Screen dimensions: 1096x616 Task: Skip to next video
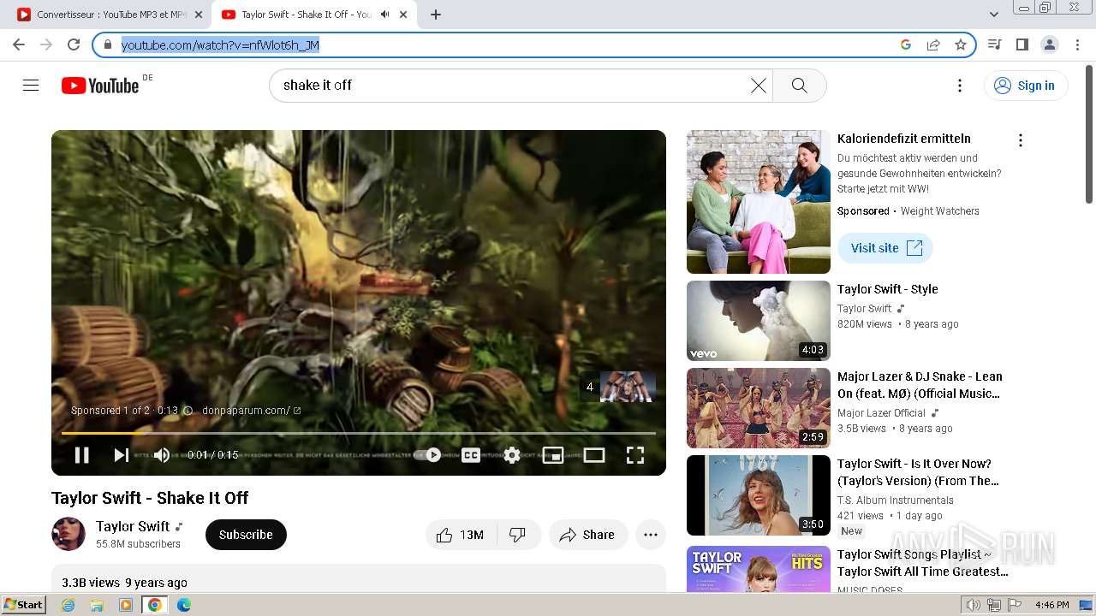(x=122, y=455)
